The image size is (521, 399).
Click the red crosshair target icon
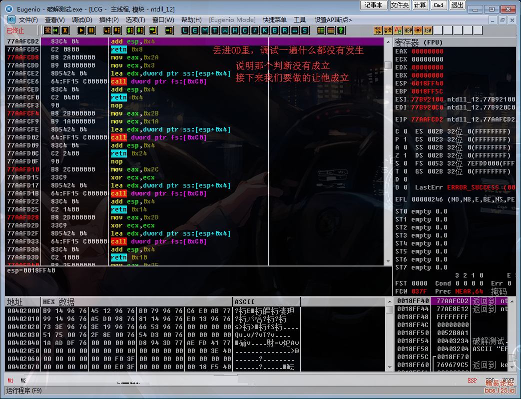(418, 30)
